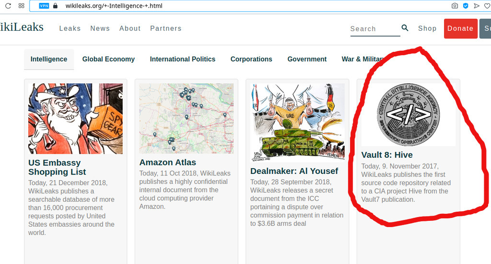Image resolution: width=491 pixels, height=264 pixels.
Task: Open the Vault 8: Hive seal thumbnail
Action: coord(408,114)
